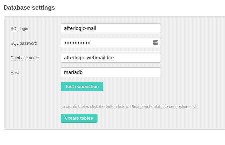
Task: Click the masked password dots
Action: tap(77, 43)
